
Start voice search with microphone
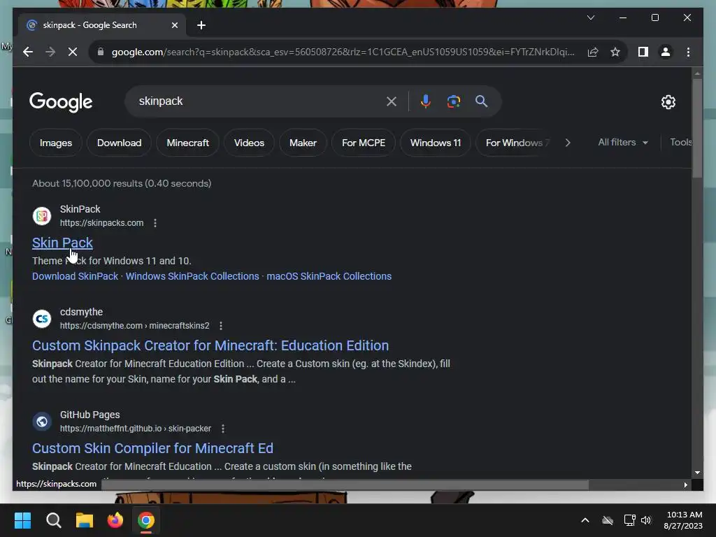point(426,101)
